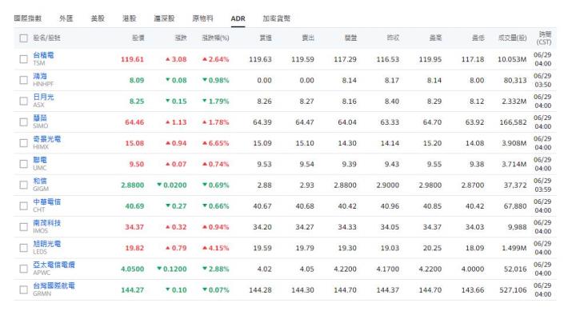Tick the APWC row checkbox
Viewport: 576px width, 311px height.
click(23, 269)
